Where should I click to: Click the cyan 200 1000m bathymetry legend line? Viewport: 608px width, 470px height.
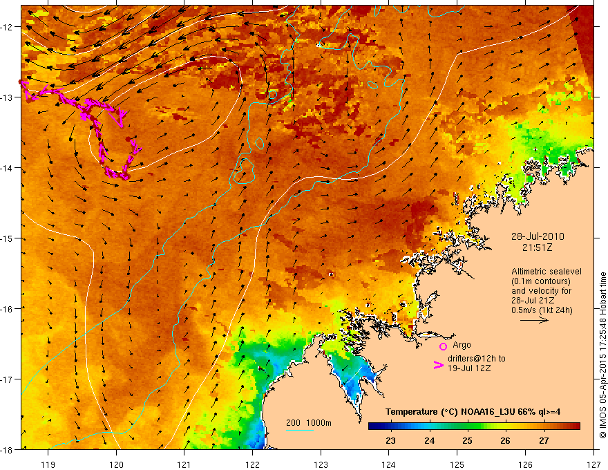coord(300,430)
